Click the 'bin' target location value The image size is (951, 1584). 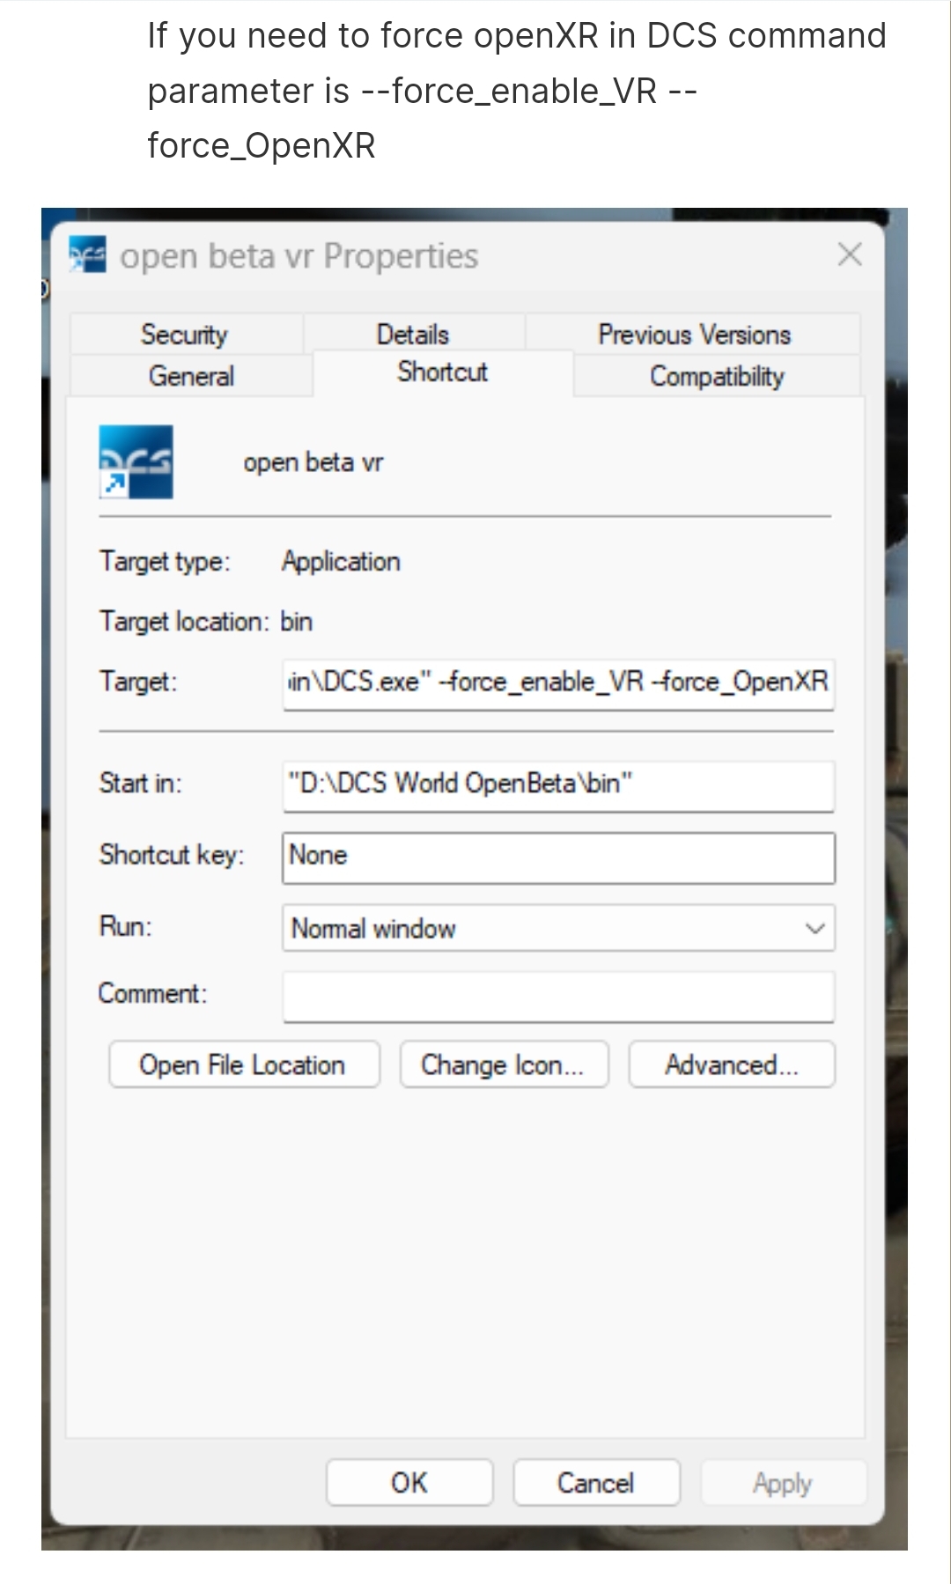click(x=297, y=622)
